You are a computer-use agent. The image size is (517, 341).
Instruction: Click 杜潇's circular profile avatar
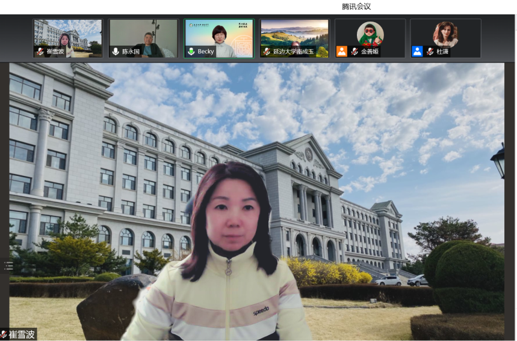pyautogui.click(x=445, y=34)
